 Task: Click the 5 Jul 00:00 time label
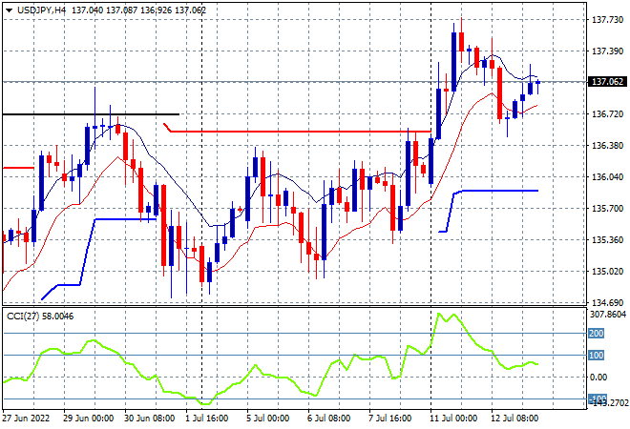pos(267,419)
